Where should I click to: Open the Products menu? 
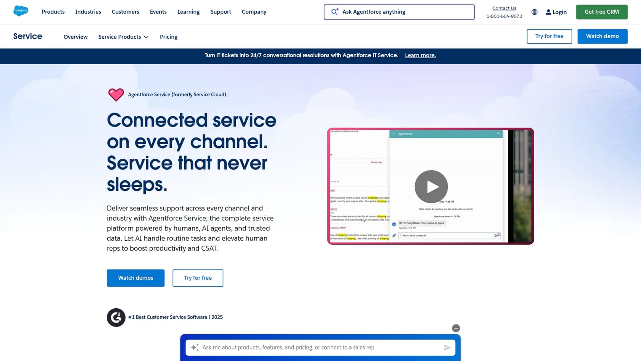pos(53,12)
